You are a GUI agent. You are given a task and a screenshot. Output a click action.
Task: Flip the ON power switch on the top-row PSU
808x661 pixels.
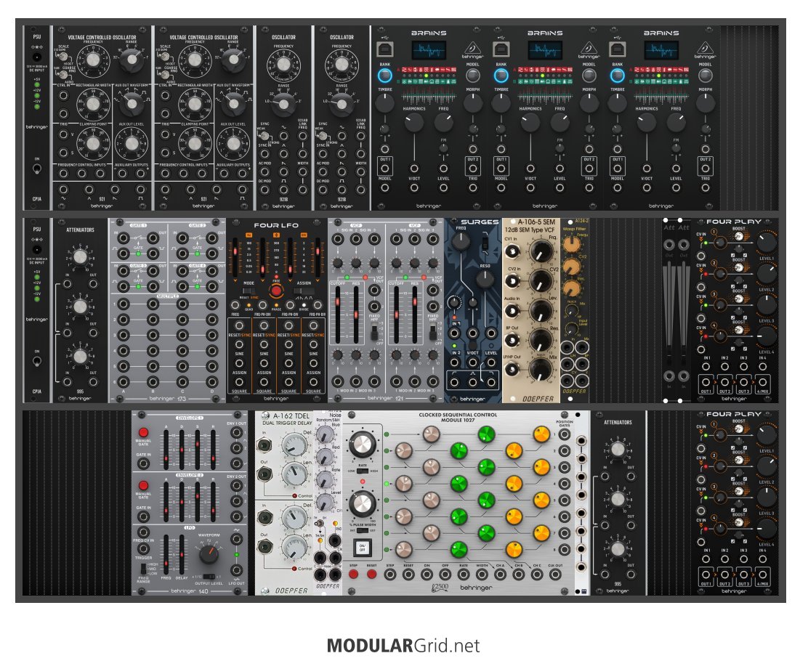(x=36, y=169)
